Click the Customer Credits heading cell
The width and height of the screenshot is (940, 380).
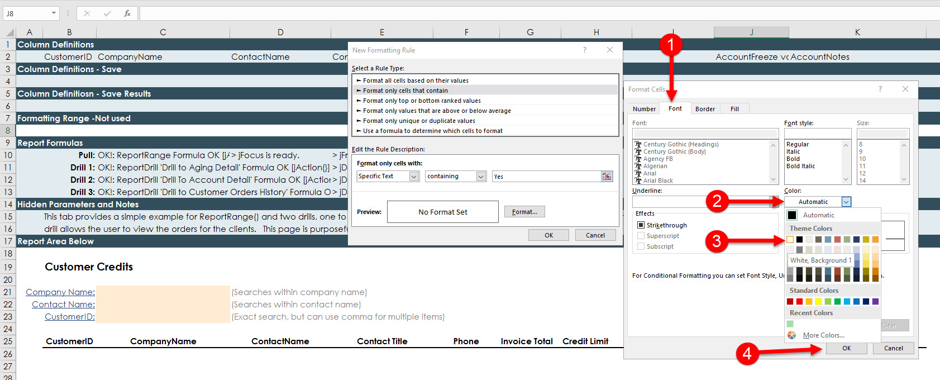pyautogui.click(x=89, y=267)
